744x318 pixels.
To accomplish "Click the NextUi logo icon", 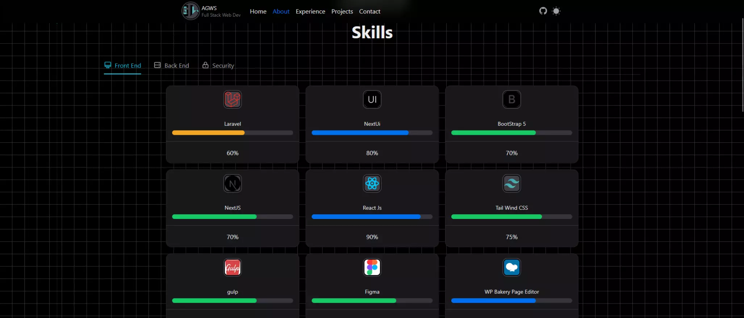I will pos(372,99).
